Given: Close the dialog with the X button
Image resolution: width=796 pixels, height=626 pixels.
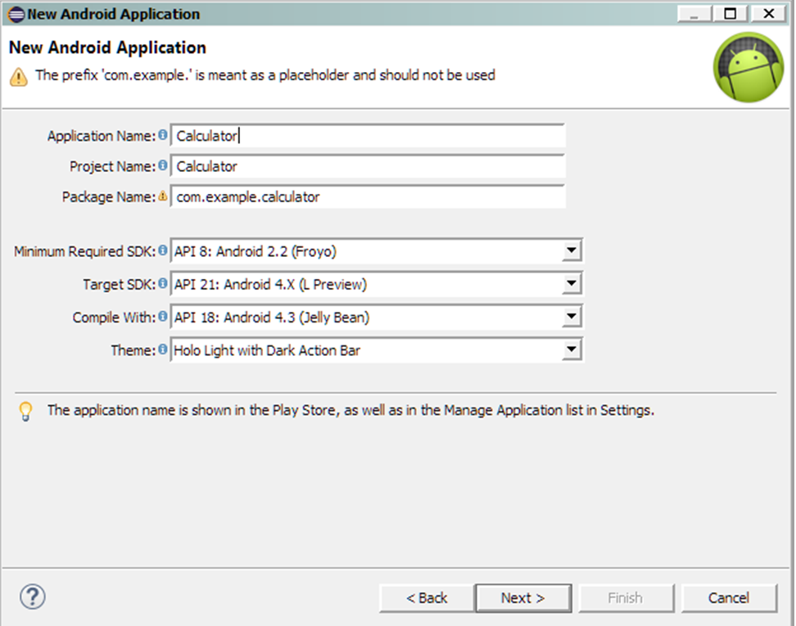Looking at the screenshot, I should point(769,14).
